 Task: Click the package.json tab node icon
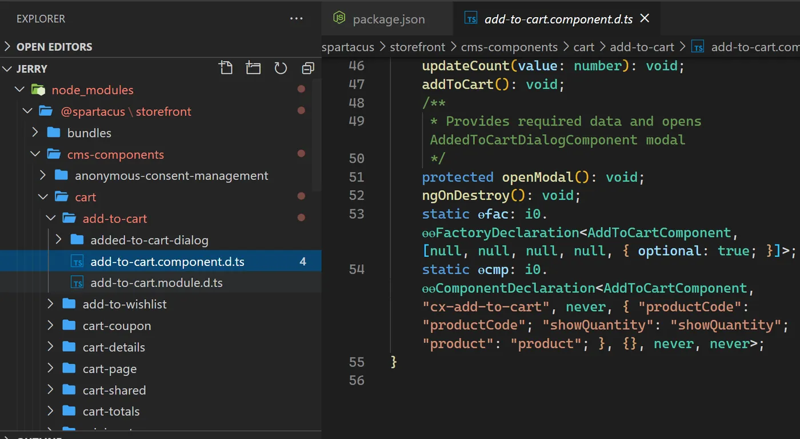[339, 18]
